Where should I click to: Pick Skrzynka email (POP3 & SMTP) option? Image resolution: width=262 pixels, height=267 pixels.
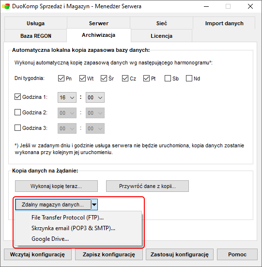click(73, 228)
